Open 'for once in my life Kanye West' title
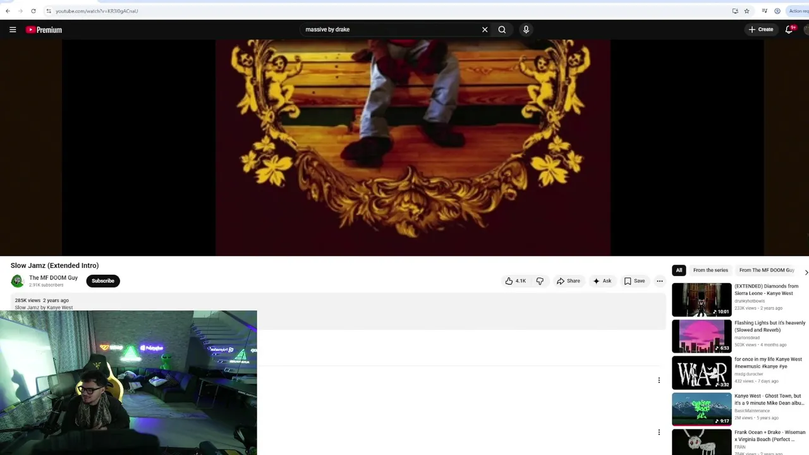809x455 pixels. point(768,363)
